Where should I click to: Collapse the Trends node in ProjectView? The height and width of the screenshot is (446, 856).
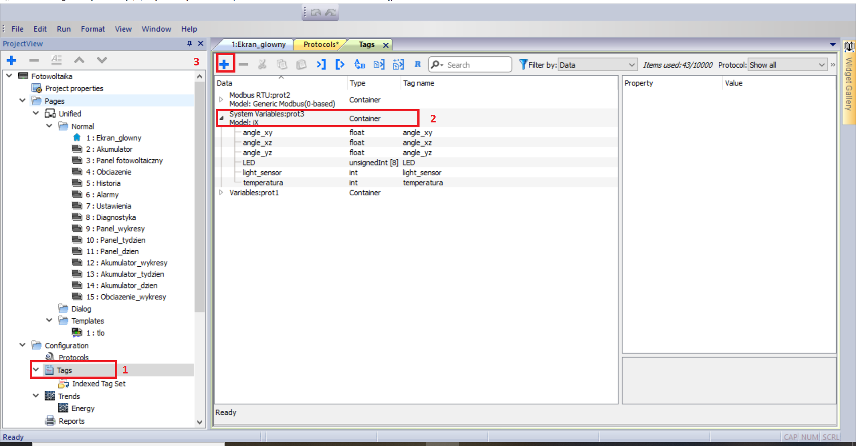click(36, 396)
